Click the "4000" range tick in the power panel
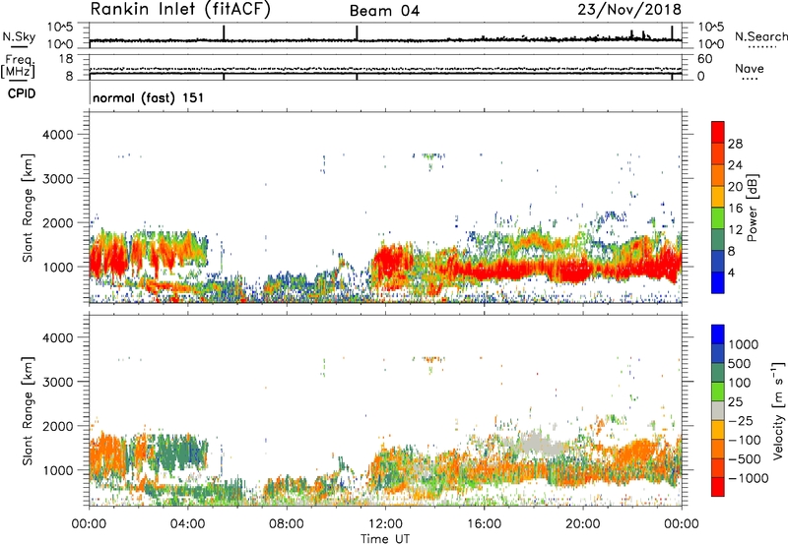The width and height of the screenshot is (788, 545). pyautogui.click(x=58, y=135)
